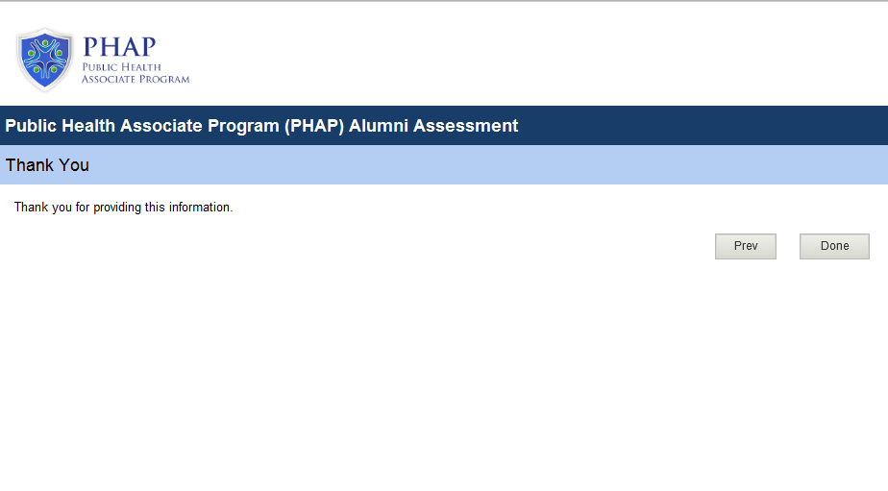Viewport: 888px width, 491px height.
Task: Click the word "Alumni" in the title bar
Action: [x=381, y=126]
